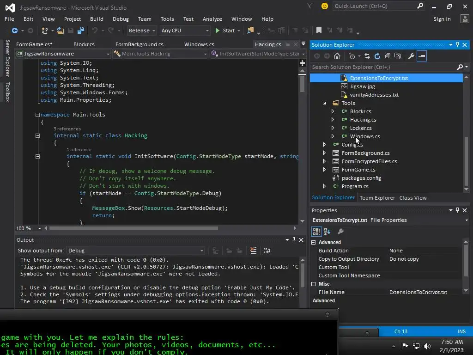The width and height of the screenshot is (473, 355).
Task: Collapse the namespace Main.Tools code region
Action: click(38, 115)
